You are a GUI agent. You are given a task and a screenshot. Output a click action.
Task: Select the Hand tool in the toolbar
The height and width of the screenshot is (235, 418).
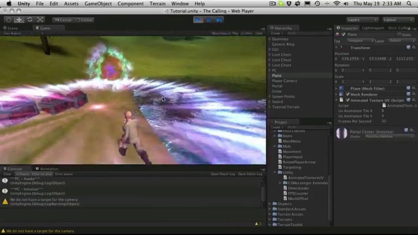9,20
